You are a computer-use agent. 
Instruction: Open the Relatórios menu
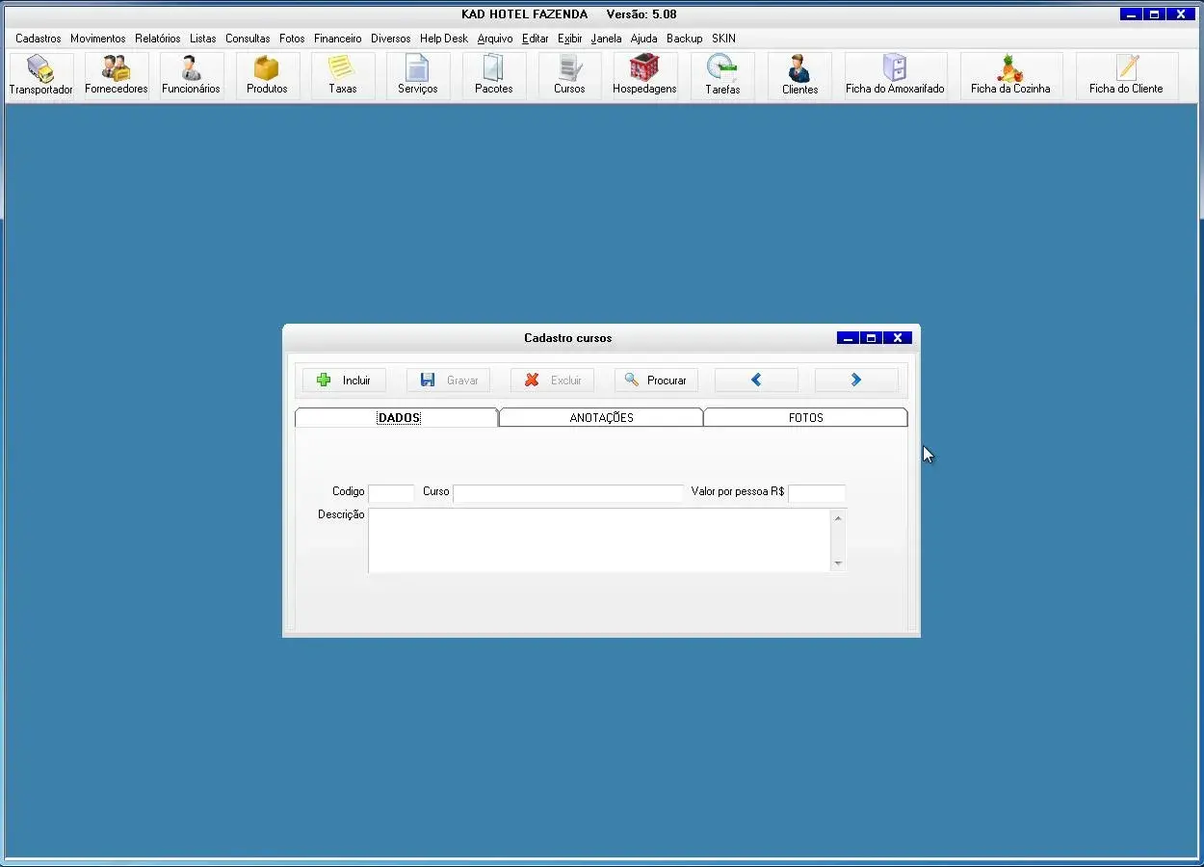pyautogui.click(x=157, y=39)
